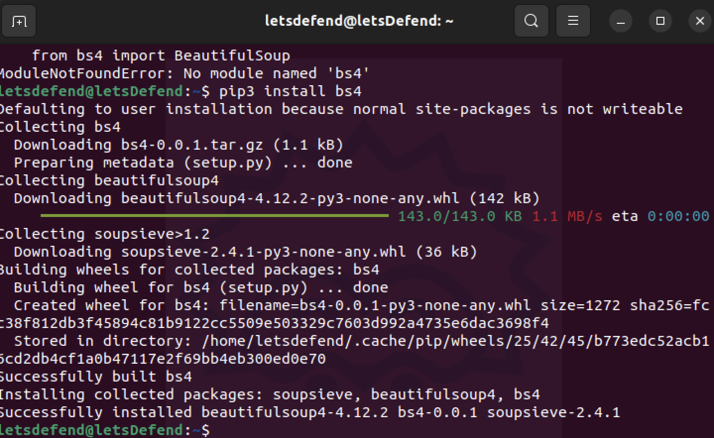Click the soupsieve-2.4.1 wheel filename
The width and height of the screenshot is (714, 438).
click(263, 252)
